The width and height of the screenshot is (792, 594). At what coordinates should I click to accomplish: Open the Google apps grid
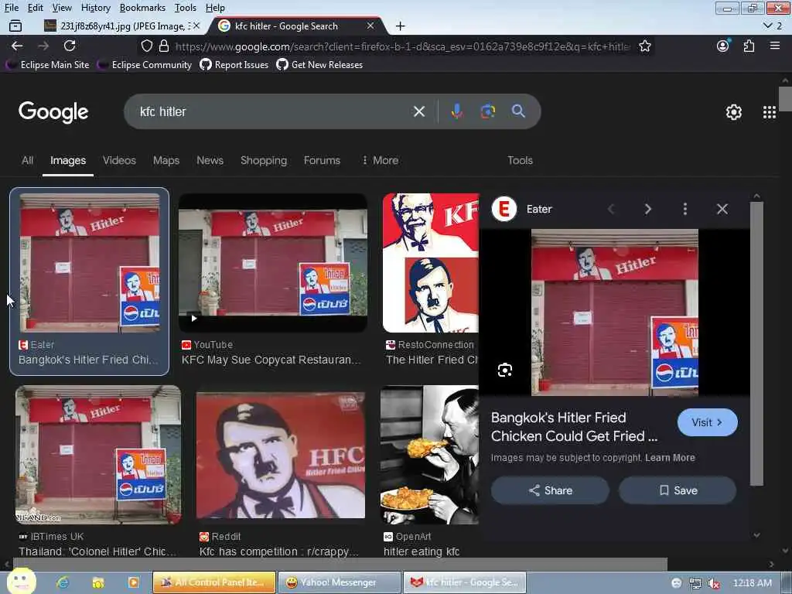tap(770, 112)
